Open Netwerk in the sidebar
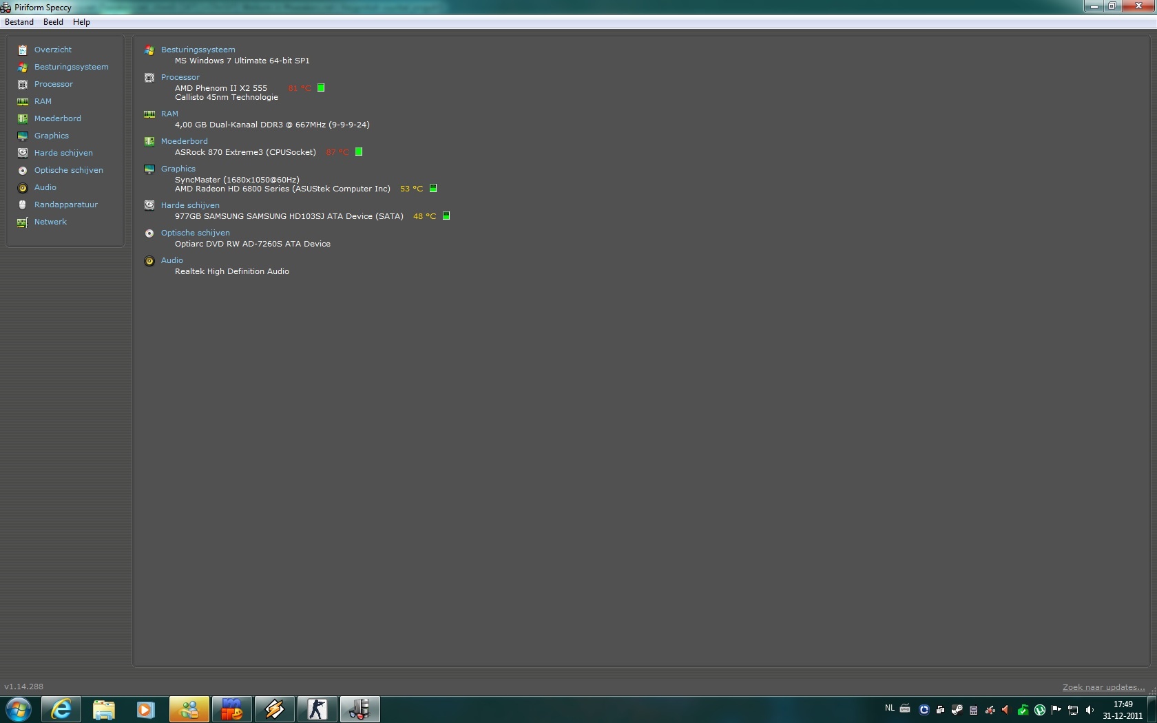This screenshot has height=723, width=1157. coord(50,222)
